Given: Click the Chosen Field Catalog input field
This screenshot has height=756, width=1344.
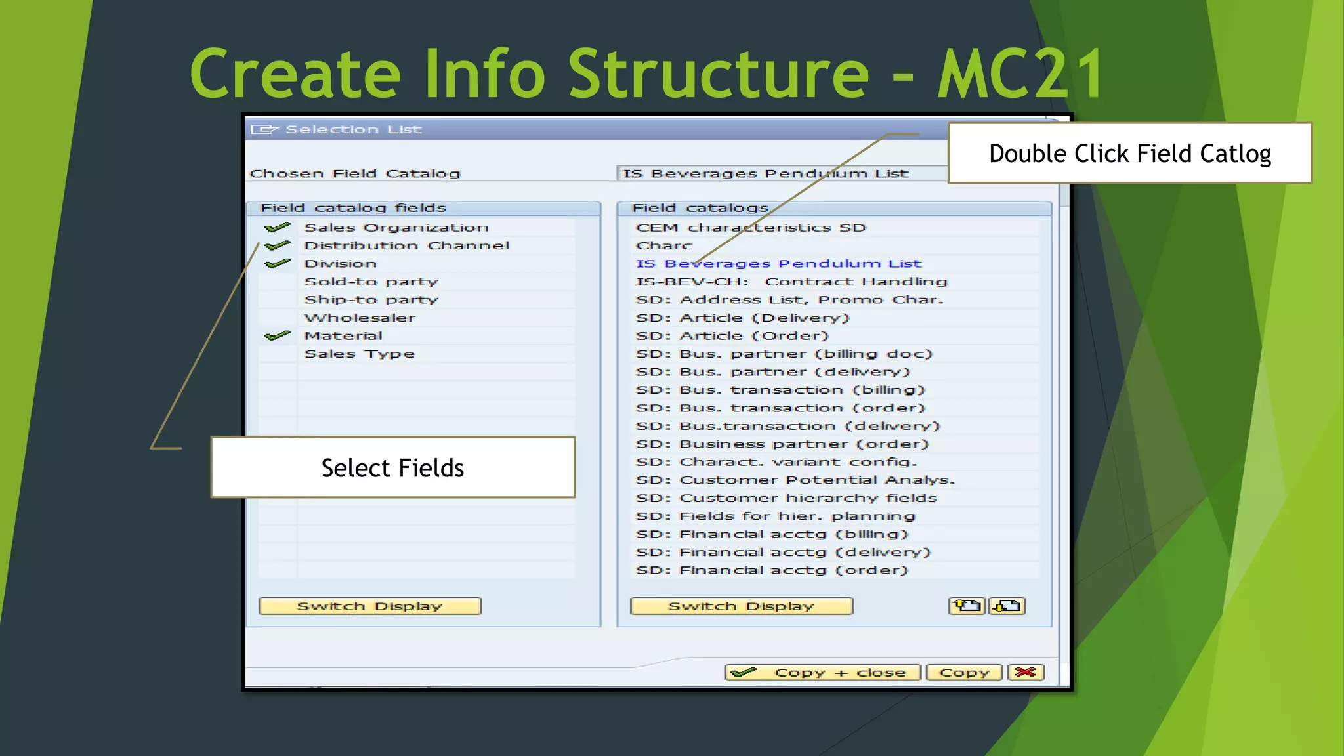Looking at the screenshot, I should click(781, 173).
